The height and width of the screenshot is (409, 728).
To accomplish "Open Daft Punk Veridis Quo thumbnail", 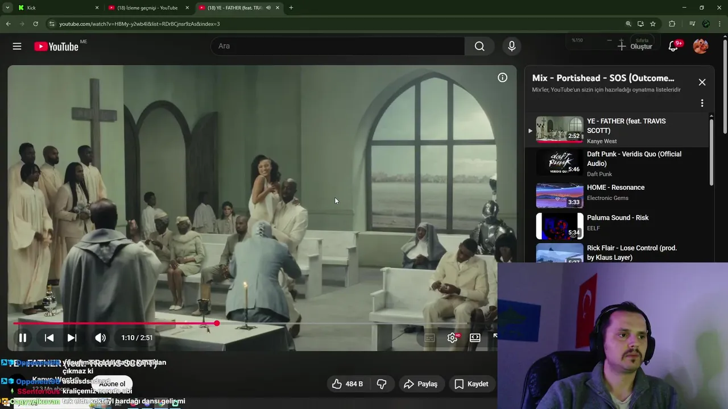I will (560, 162).
